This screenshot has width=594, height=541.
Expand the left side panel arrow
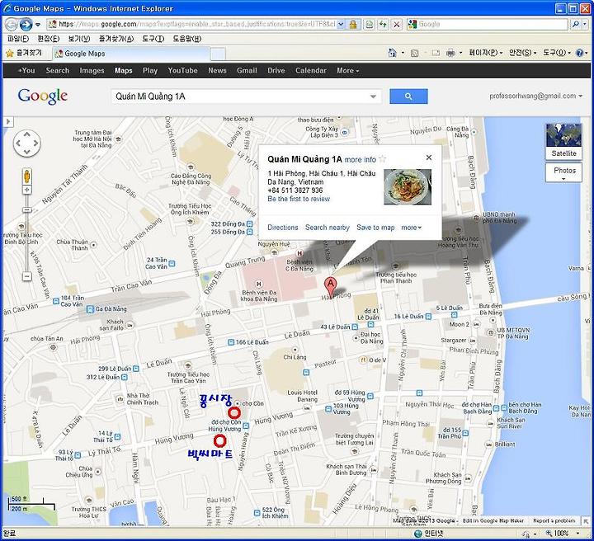click(x=8, y=122)
